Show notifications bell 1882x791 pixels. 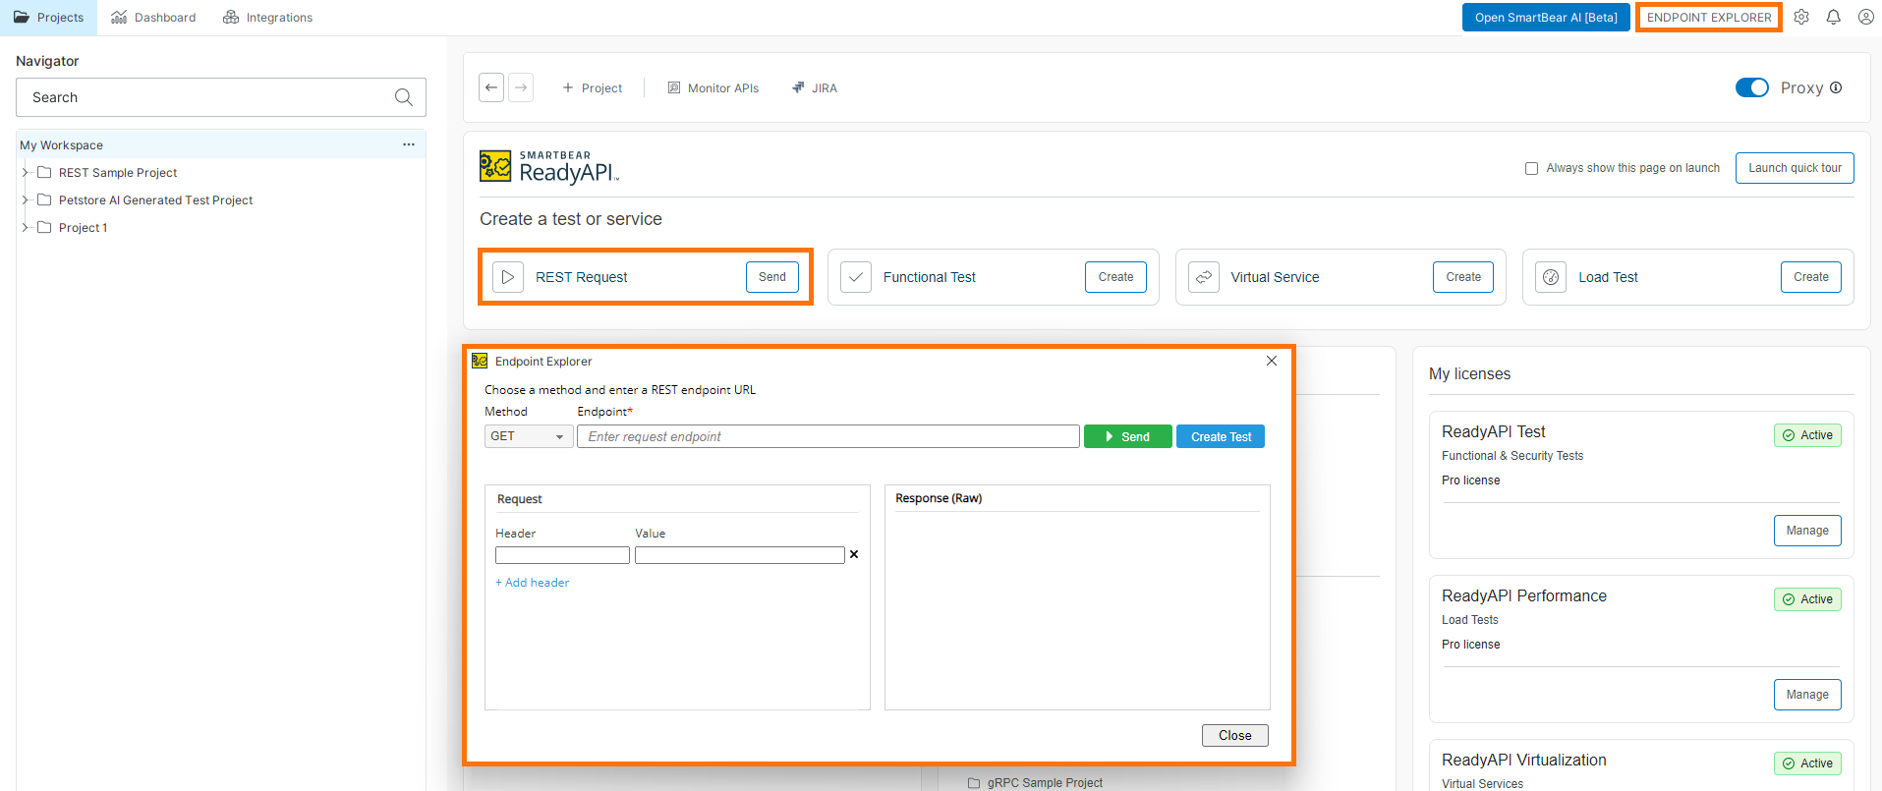(1834, 17)
